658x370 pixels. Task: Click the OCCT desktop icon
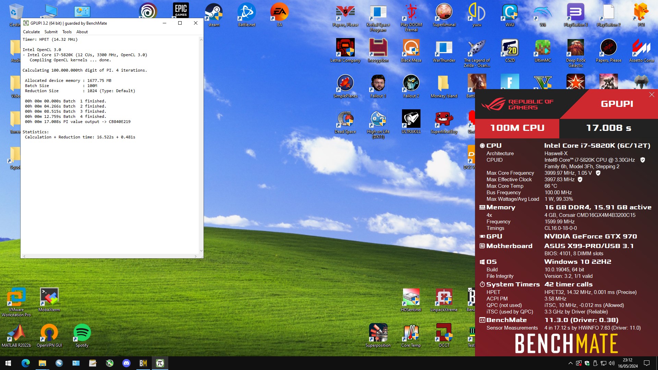(x=444, y=336)
